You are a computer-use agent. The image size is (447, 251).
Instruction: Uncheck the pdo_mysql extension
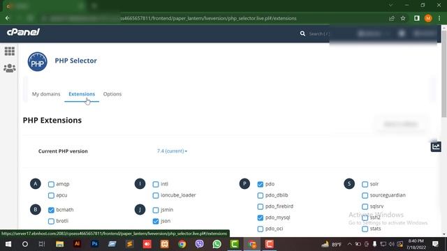pyautogui.click(x=261, y=218)
